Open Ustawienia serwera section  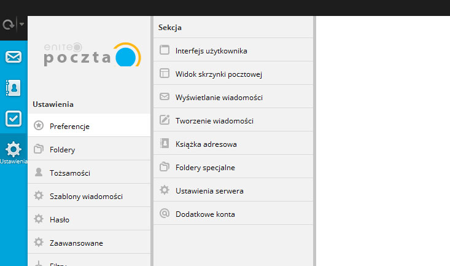click(233, 190)
